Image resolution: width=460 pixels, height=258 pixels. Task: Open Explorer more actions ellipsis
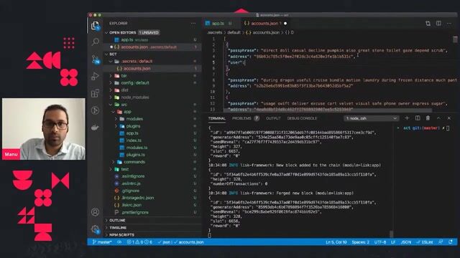pyautogui.click(x=193, y=24)
